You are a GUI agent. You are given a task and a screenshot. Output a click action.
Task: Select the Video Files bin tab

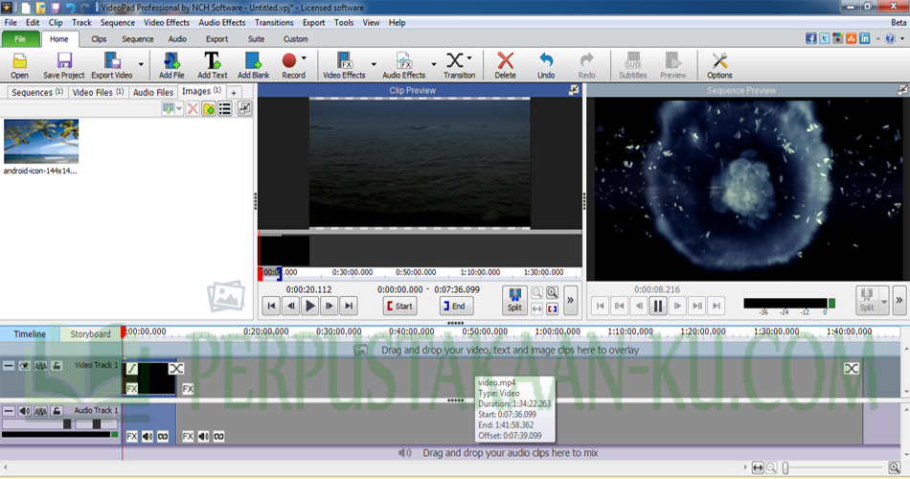click(x=98, y=92)
